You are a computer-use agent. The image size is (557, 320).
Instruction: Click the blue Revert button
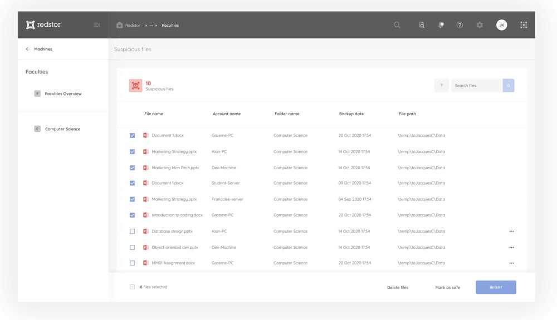496,288
